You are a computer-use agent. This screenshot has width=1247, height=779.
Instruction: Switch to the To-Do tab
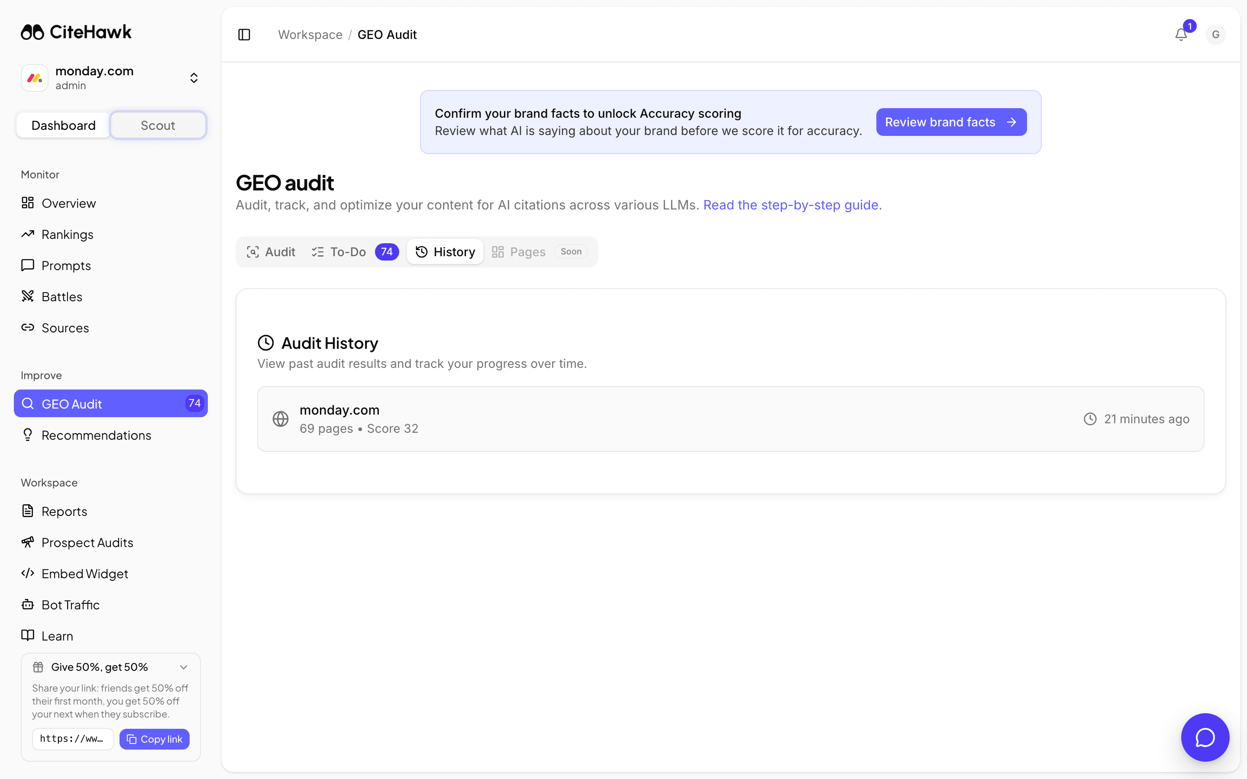pos(355,252)
